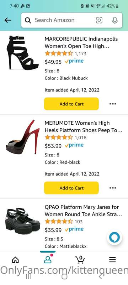Screen dimensions: 128x285
Task: Open more options for MARCOREPUBLIC heels
Action: (113, 104)
